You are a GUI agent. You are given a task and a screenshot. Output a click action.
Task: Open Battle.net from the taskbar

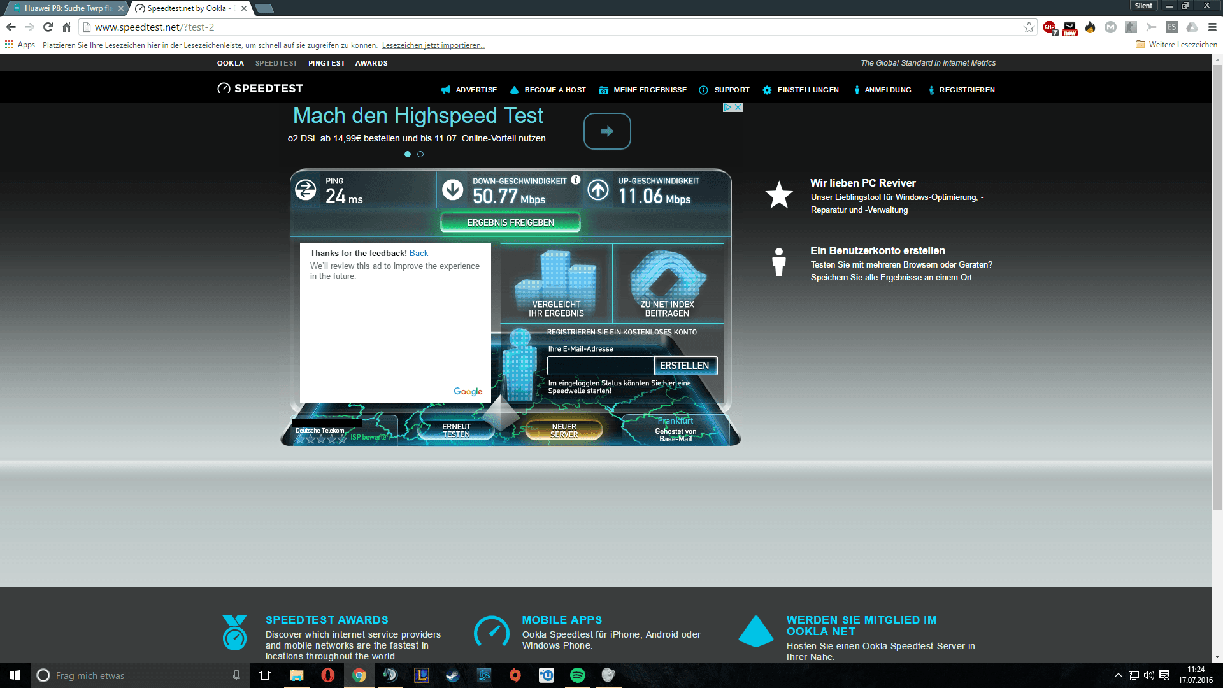pos(484,675)
